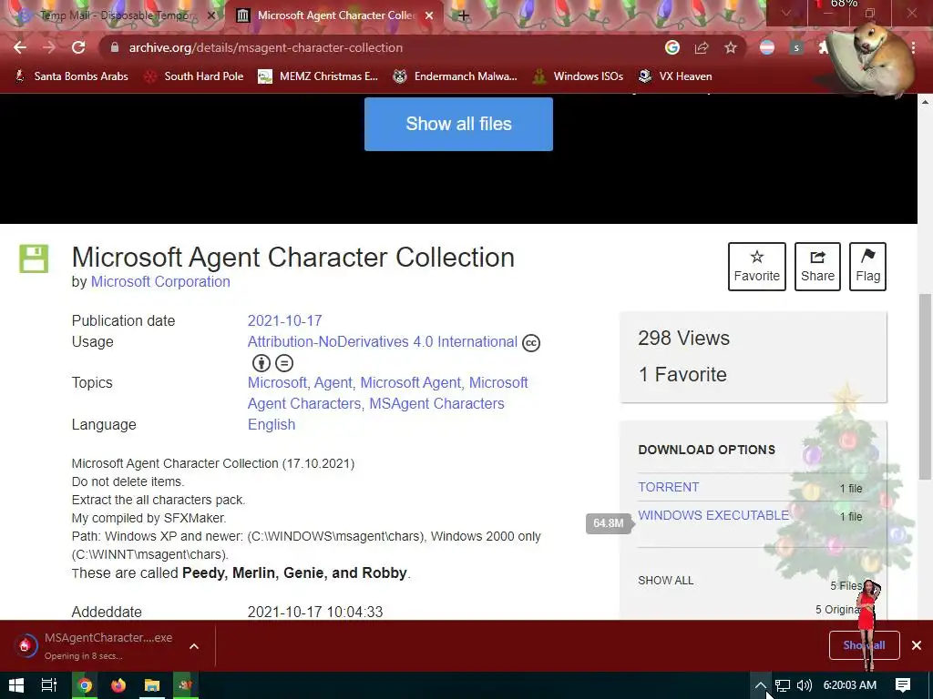Click the green floppy software icon
The width and height of the screenshot is (933, 699).
click(34, 258)
